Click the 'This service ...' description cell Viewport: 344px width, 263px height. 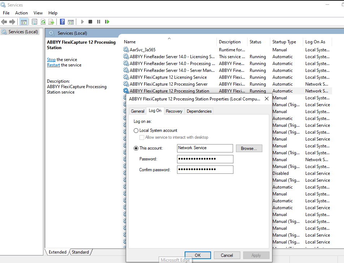232,57
